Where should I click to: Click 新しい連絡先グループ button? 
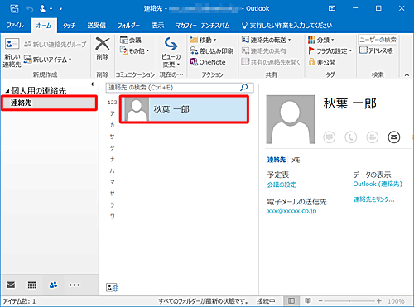coord(55,44)
